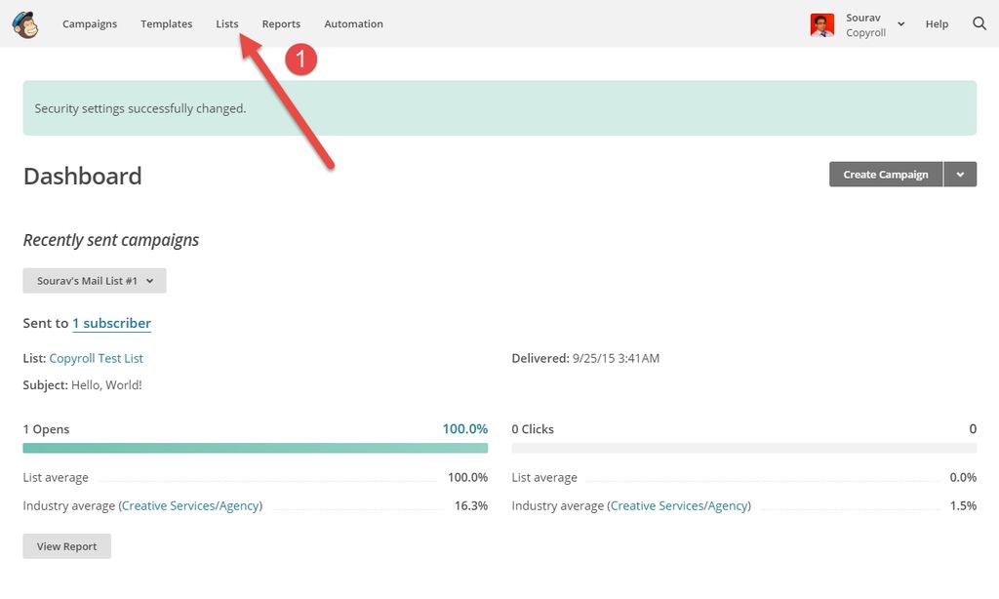
Task: Click the 100.0% opens rate value
Action: point(465,429)
